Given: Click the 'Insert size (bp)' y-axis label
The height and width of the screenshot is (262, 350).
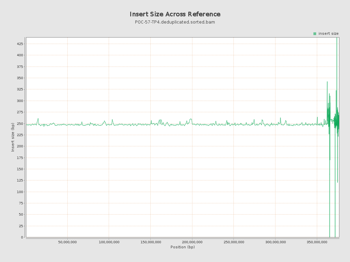Looking at the screenshot, I should [x=13, y=137].
